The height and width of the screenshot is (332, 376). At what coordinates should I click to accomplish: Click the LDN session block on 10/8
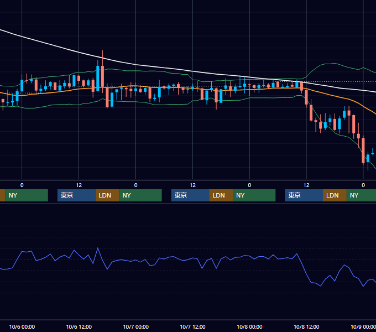point(335,195)
